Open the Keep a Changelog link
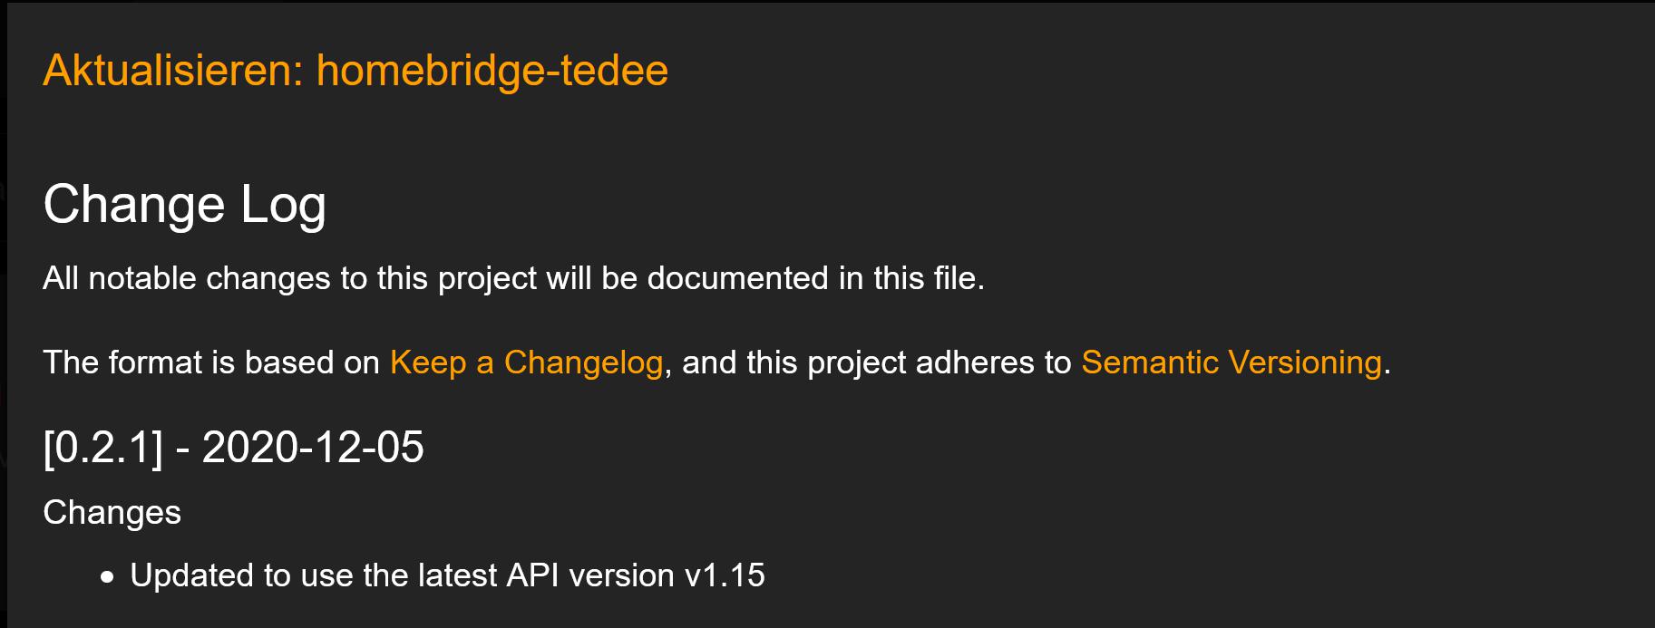This screenshot has width=1655, height=628. pyautogui.click(x=526, y=362)
